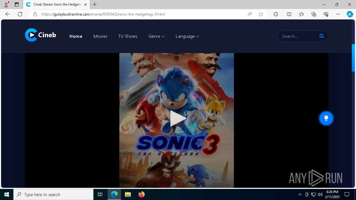This screenshot has height=200, width=356.
Task: View site information lock icon
Action: tap(35, 14)
